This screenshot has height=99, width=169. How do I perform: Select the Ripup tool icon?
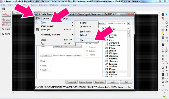pos(167,63)
